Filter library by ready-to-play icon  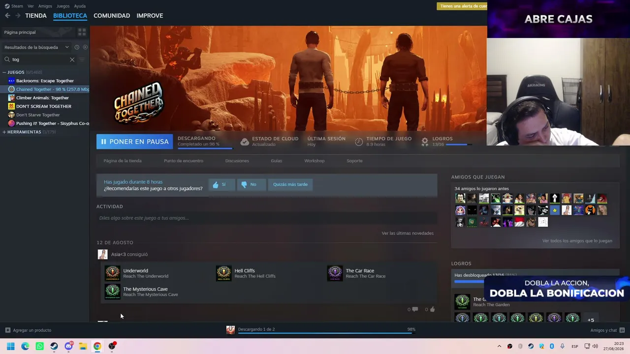pyautogui.click(x=85, y=47)
